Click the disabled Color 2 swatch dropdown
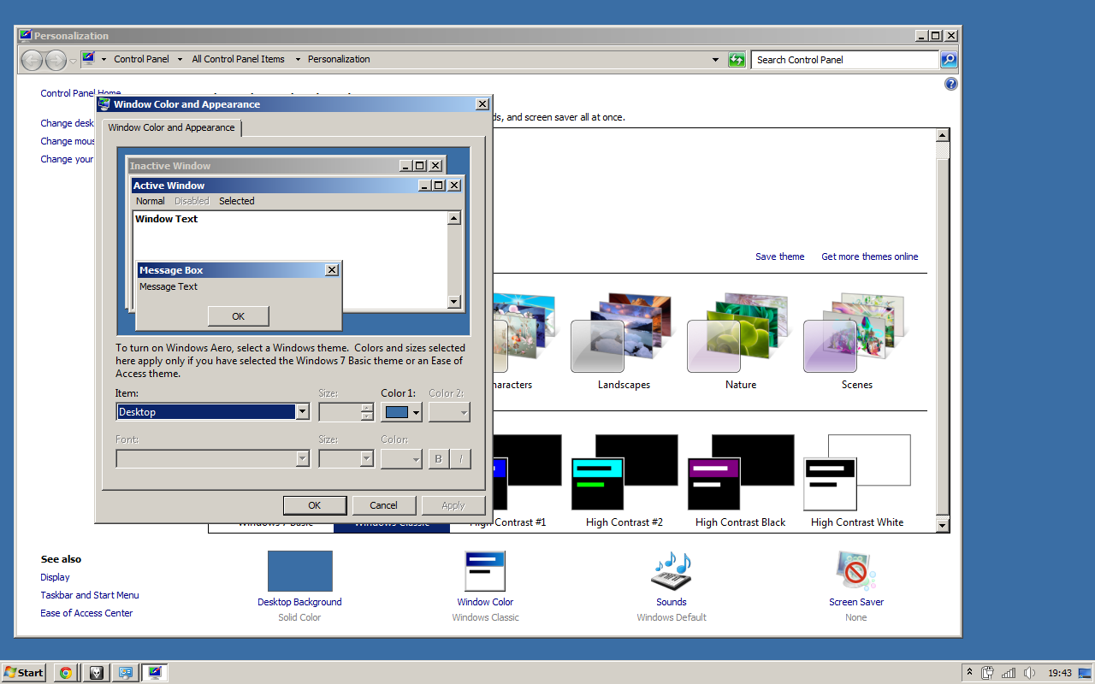Screen dimensions: 1095x684 tap(449, 412)
